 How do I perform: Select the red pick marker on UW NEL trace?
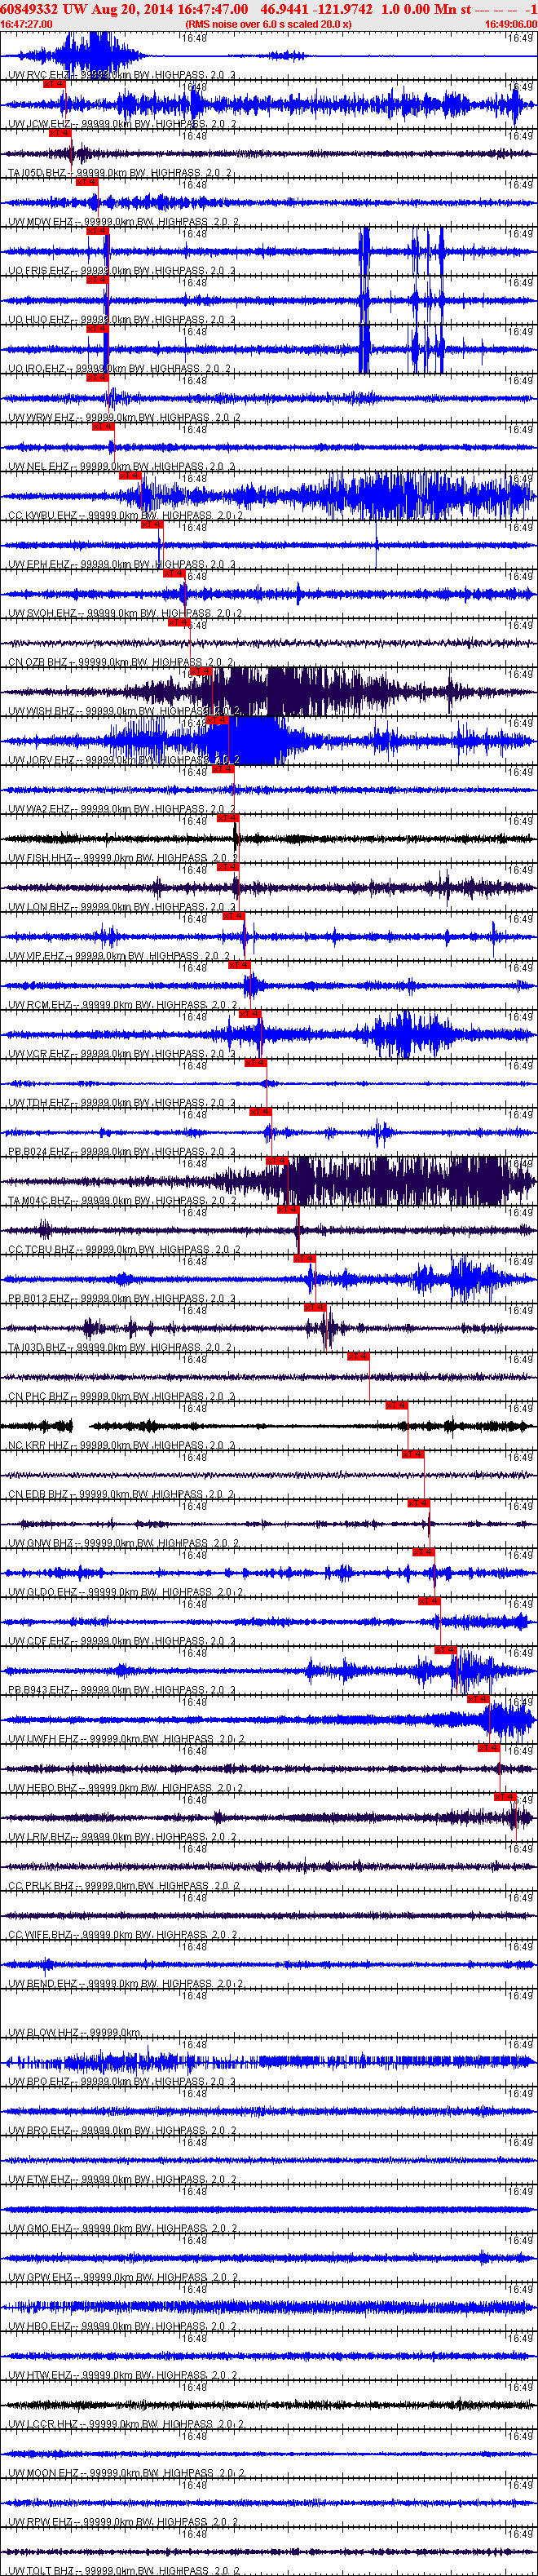click(x=103, y=427)
